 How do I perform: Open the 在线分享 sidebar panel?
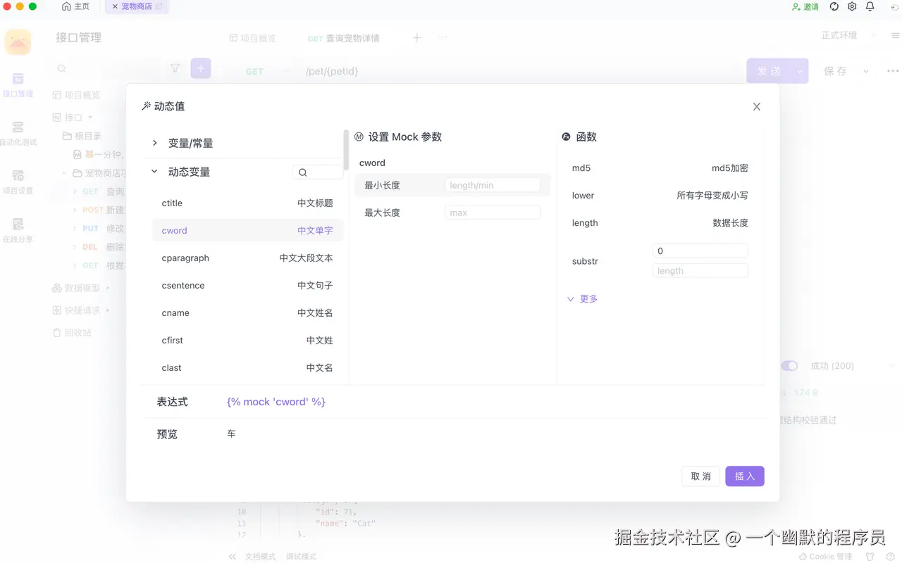pyautogui.click(x=18, y=222)
